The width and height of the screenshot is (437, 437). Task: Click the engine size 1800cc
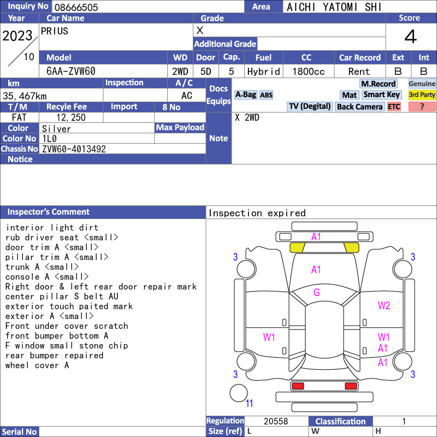(309, 72)
